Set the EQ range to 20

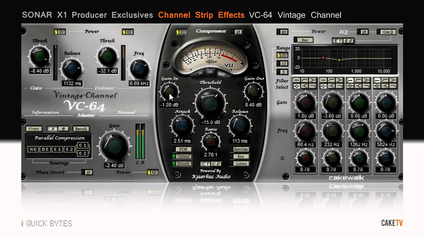pos(283,55)
